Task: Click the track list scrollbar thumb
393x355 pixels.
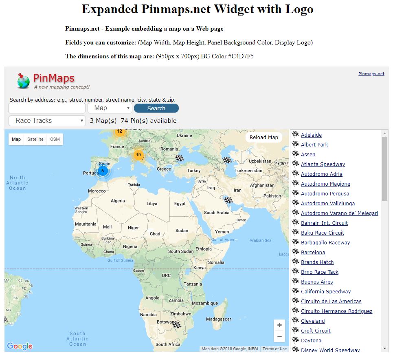Action: tap(384, 169)
